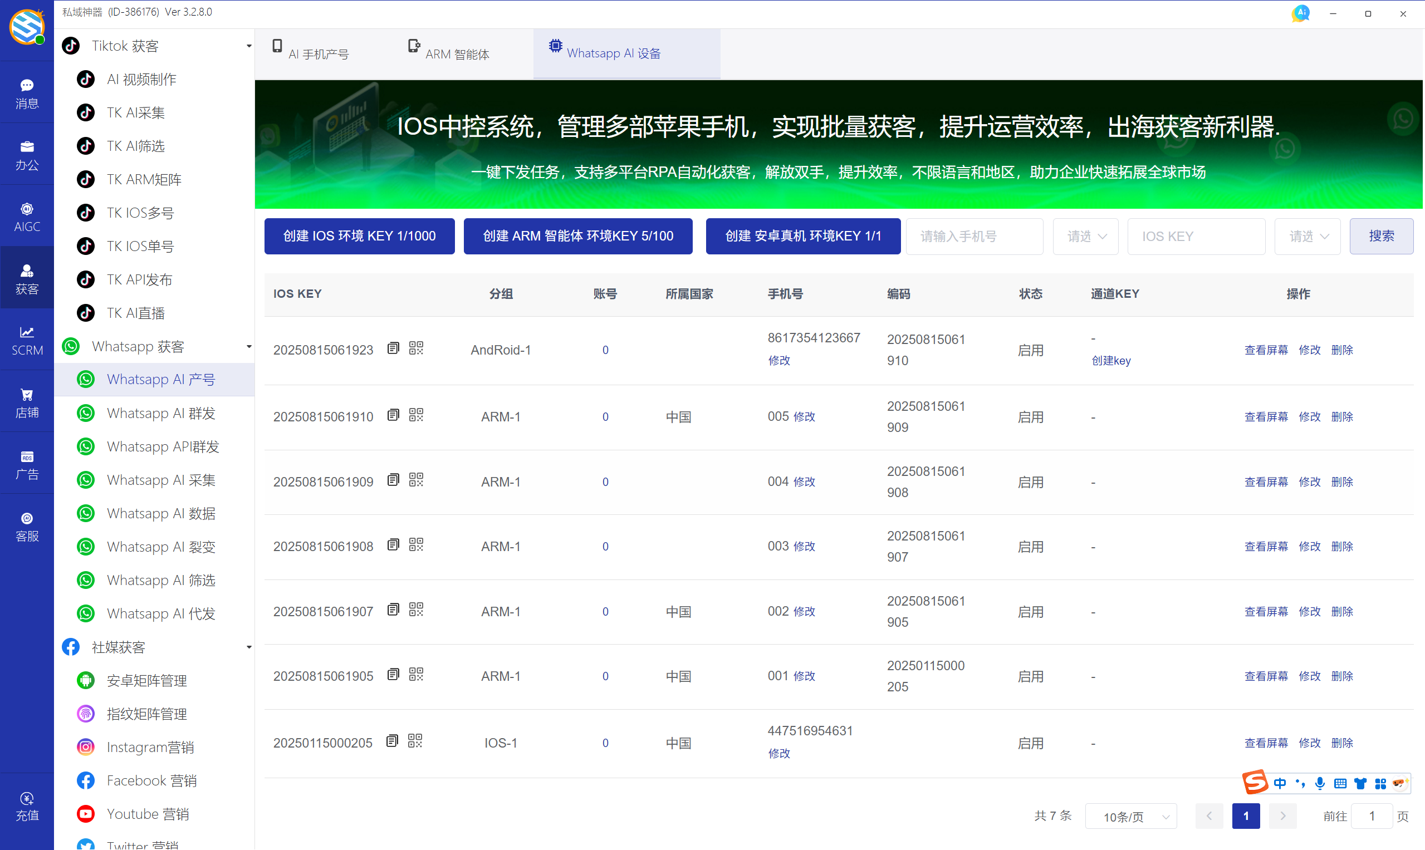1425x850 pixels.
Task: Select Whatsapp AI 群发 in sidebar
Action: 161,413
